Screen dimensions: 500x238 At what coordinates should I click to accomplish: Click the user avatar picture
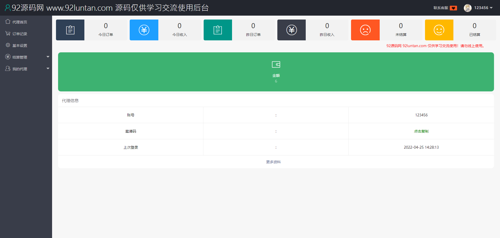(468, 8)
